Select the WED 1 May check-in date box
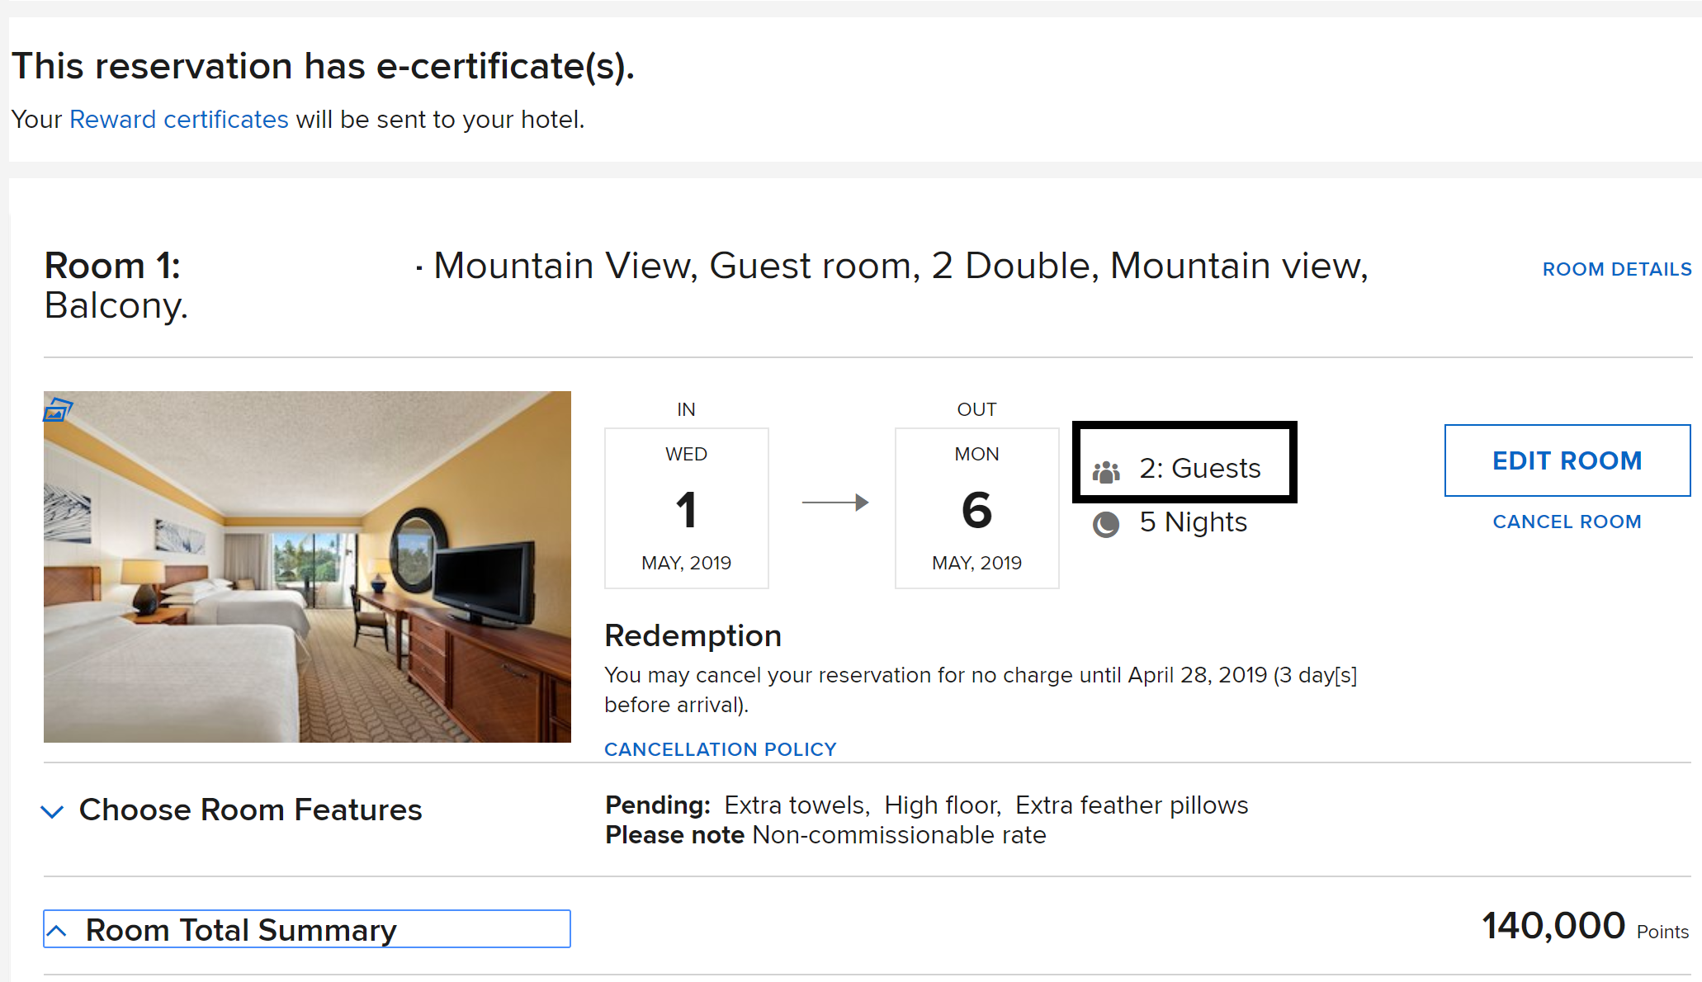 tap(686, 508)
